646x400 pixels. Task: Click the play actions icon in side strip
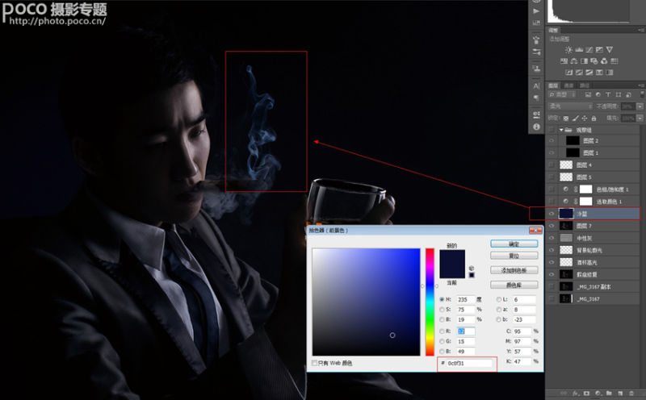click(536, 13)
